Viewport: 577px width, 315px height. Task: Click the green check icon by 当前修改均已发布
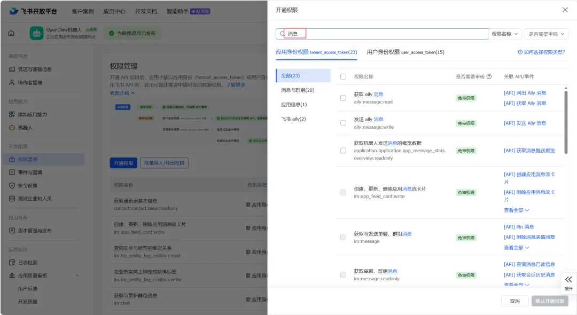point(111,33)
